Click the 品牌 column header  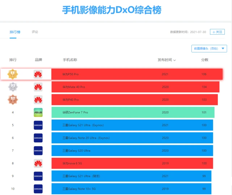tap(38, 60)
